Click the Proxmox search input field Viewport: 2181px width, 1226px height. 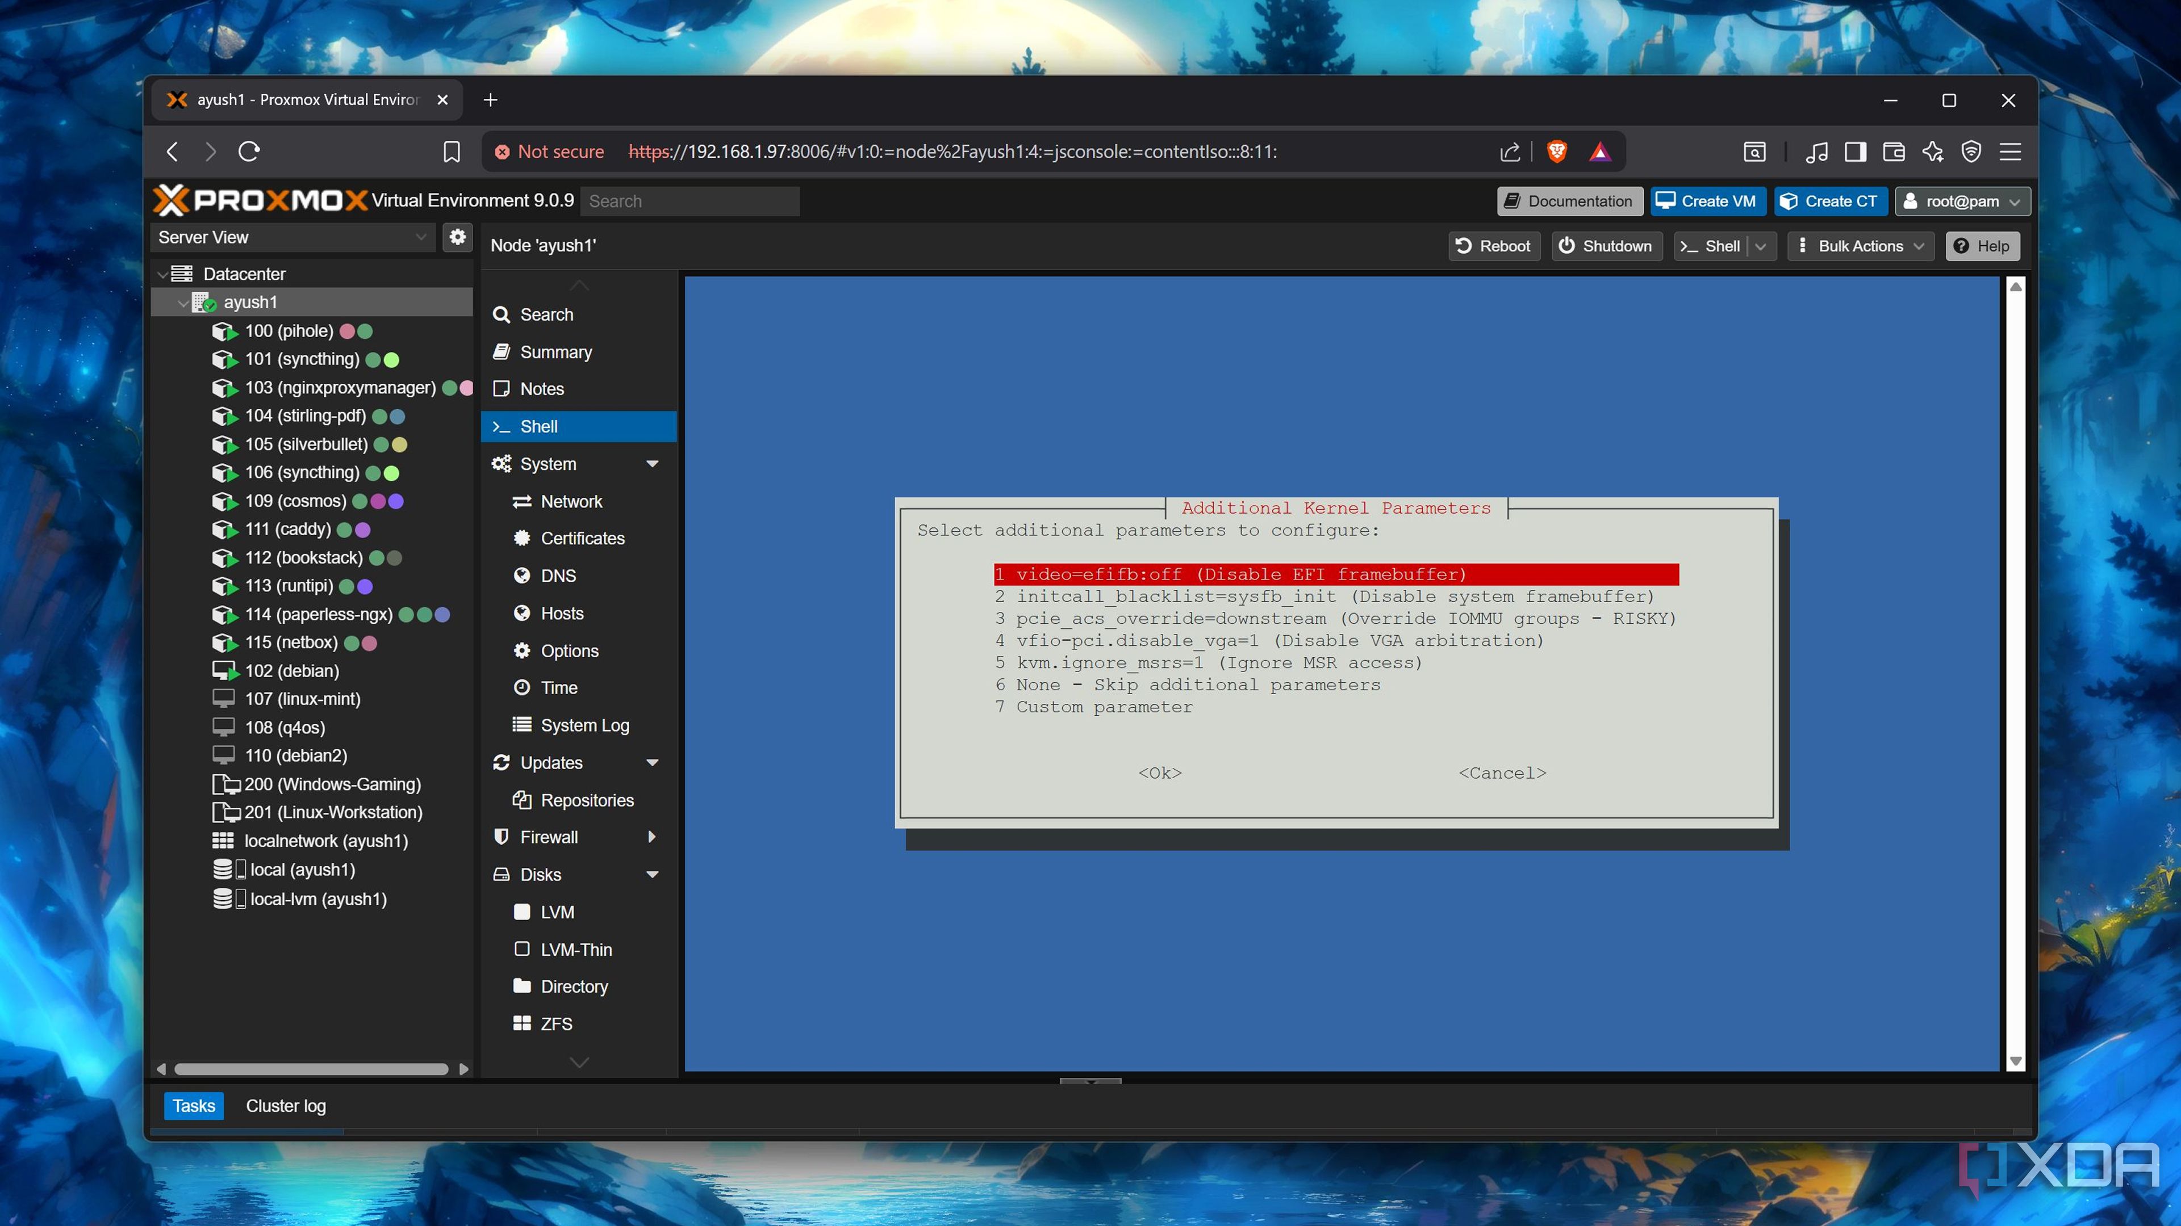(x=690, y=201)
